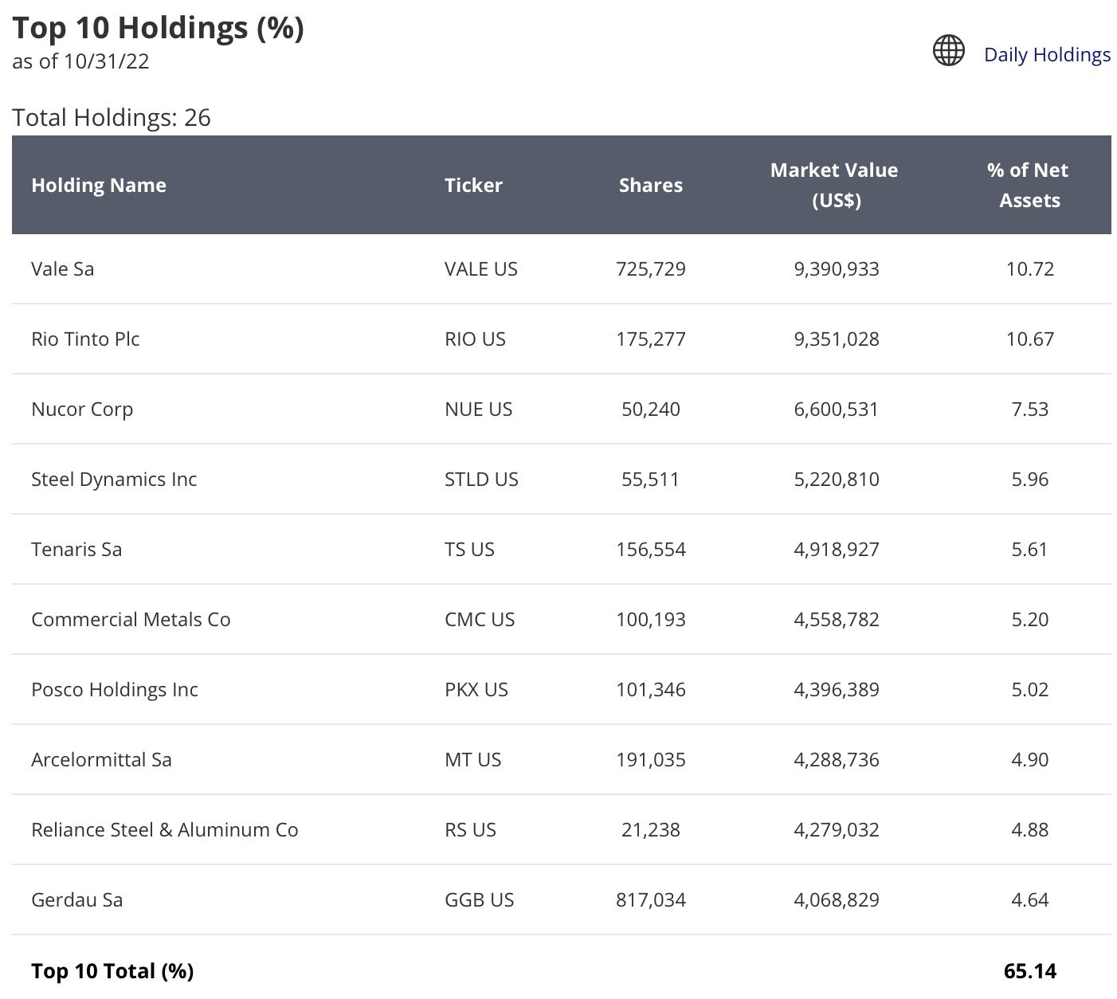The width and height of the screenshot is (1117, 999).
Task: Click the NUE US ticker
Action: pyautogui.click(x=478, y=409)
